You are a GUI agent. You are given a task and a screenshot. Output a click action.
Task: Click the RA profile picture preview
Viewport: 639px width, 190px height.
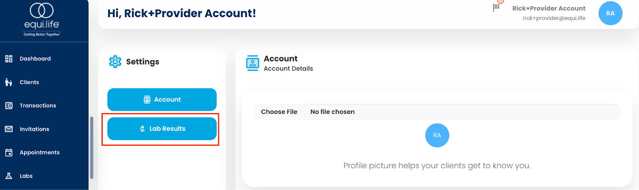(x=437, y=135)
